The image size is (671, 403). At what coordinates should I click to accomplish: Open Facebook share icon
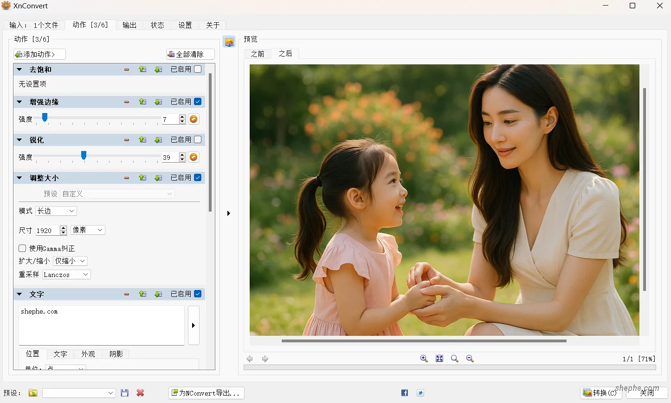(x=404, y=392)
